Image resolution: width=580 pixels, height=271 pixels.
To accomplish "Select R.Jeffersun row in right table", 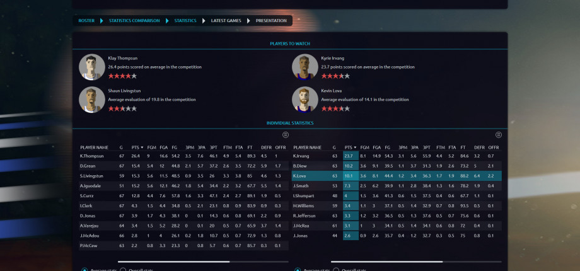I will click(x=397, y=216).
